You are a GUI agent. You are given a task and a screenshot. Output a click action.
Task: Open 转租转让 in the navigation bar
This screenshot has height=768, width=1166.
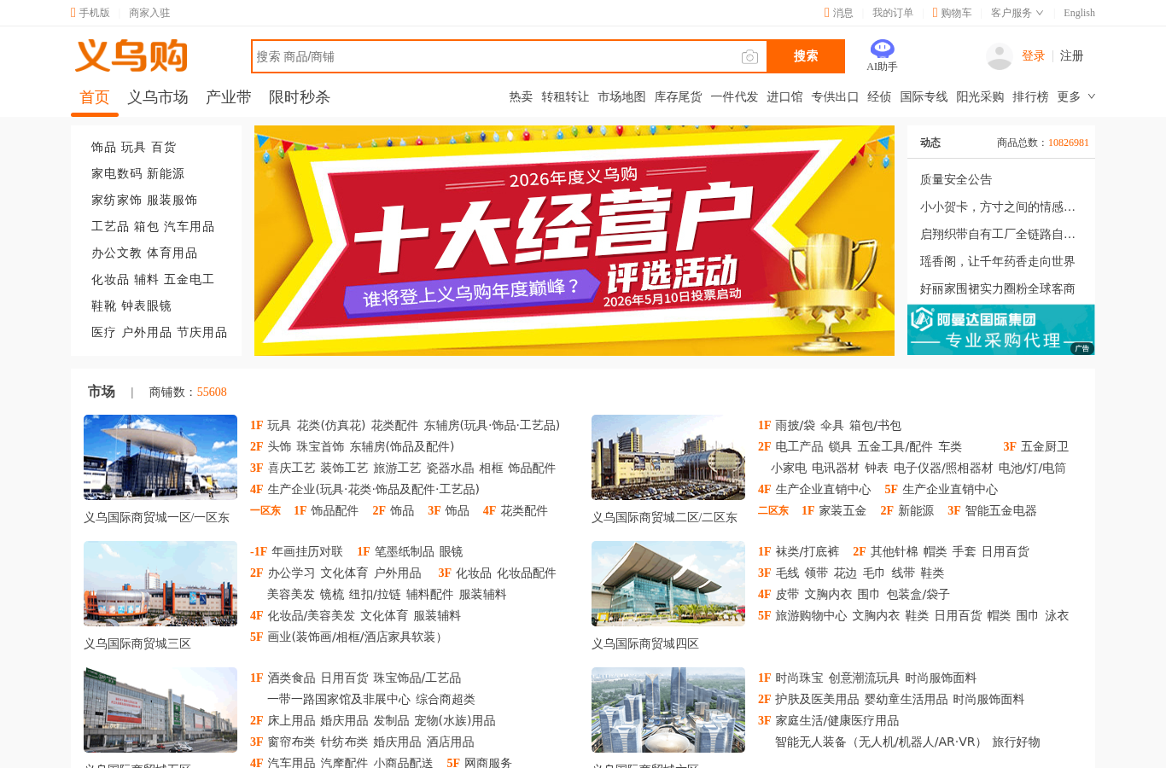pos(565,96)
